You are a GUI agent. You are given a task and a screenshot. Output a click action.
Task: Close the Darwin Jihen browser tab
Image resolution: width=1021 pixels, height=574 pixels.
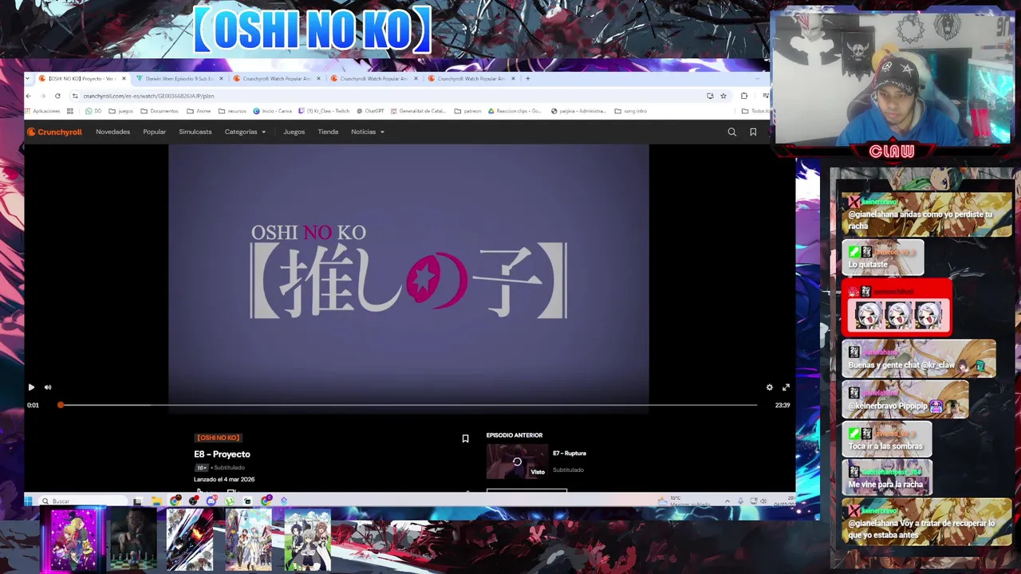click(x=221, y=78)
